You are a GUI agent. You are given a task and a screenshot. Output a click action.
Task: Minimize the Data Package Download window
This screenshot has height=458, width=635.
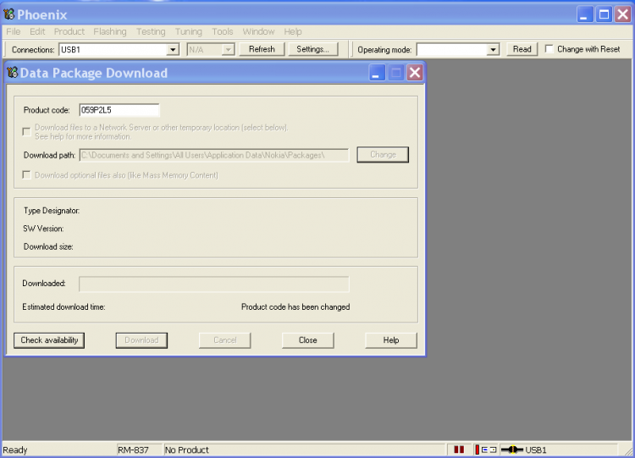point(377,73)
